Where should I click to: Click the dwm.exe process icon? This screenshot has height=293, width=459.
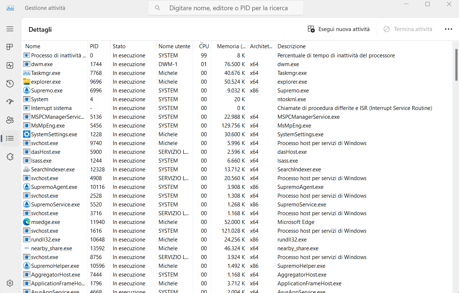pyautogui.click(x=26, y=64)
